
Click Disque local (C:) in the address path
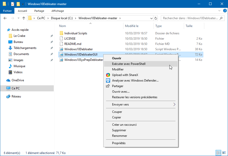tap(62, 18)
